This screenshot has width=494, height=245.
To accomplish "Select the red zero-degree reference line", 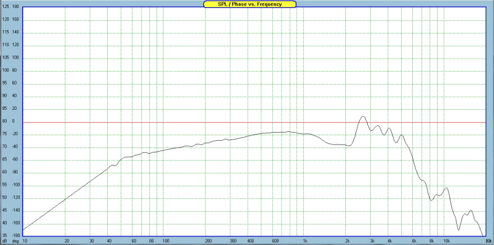I will pos(254,122).
